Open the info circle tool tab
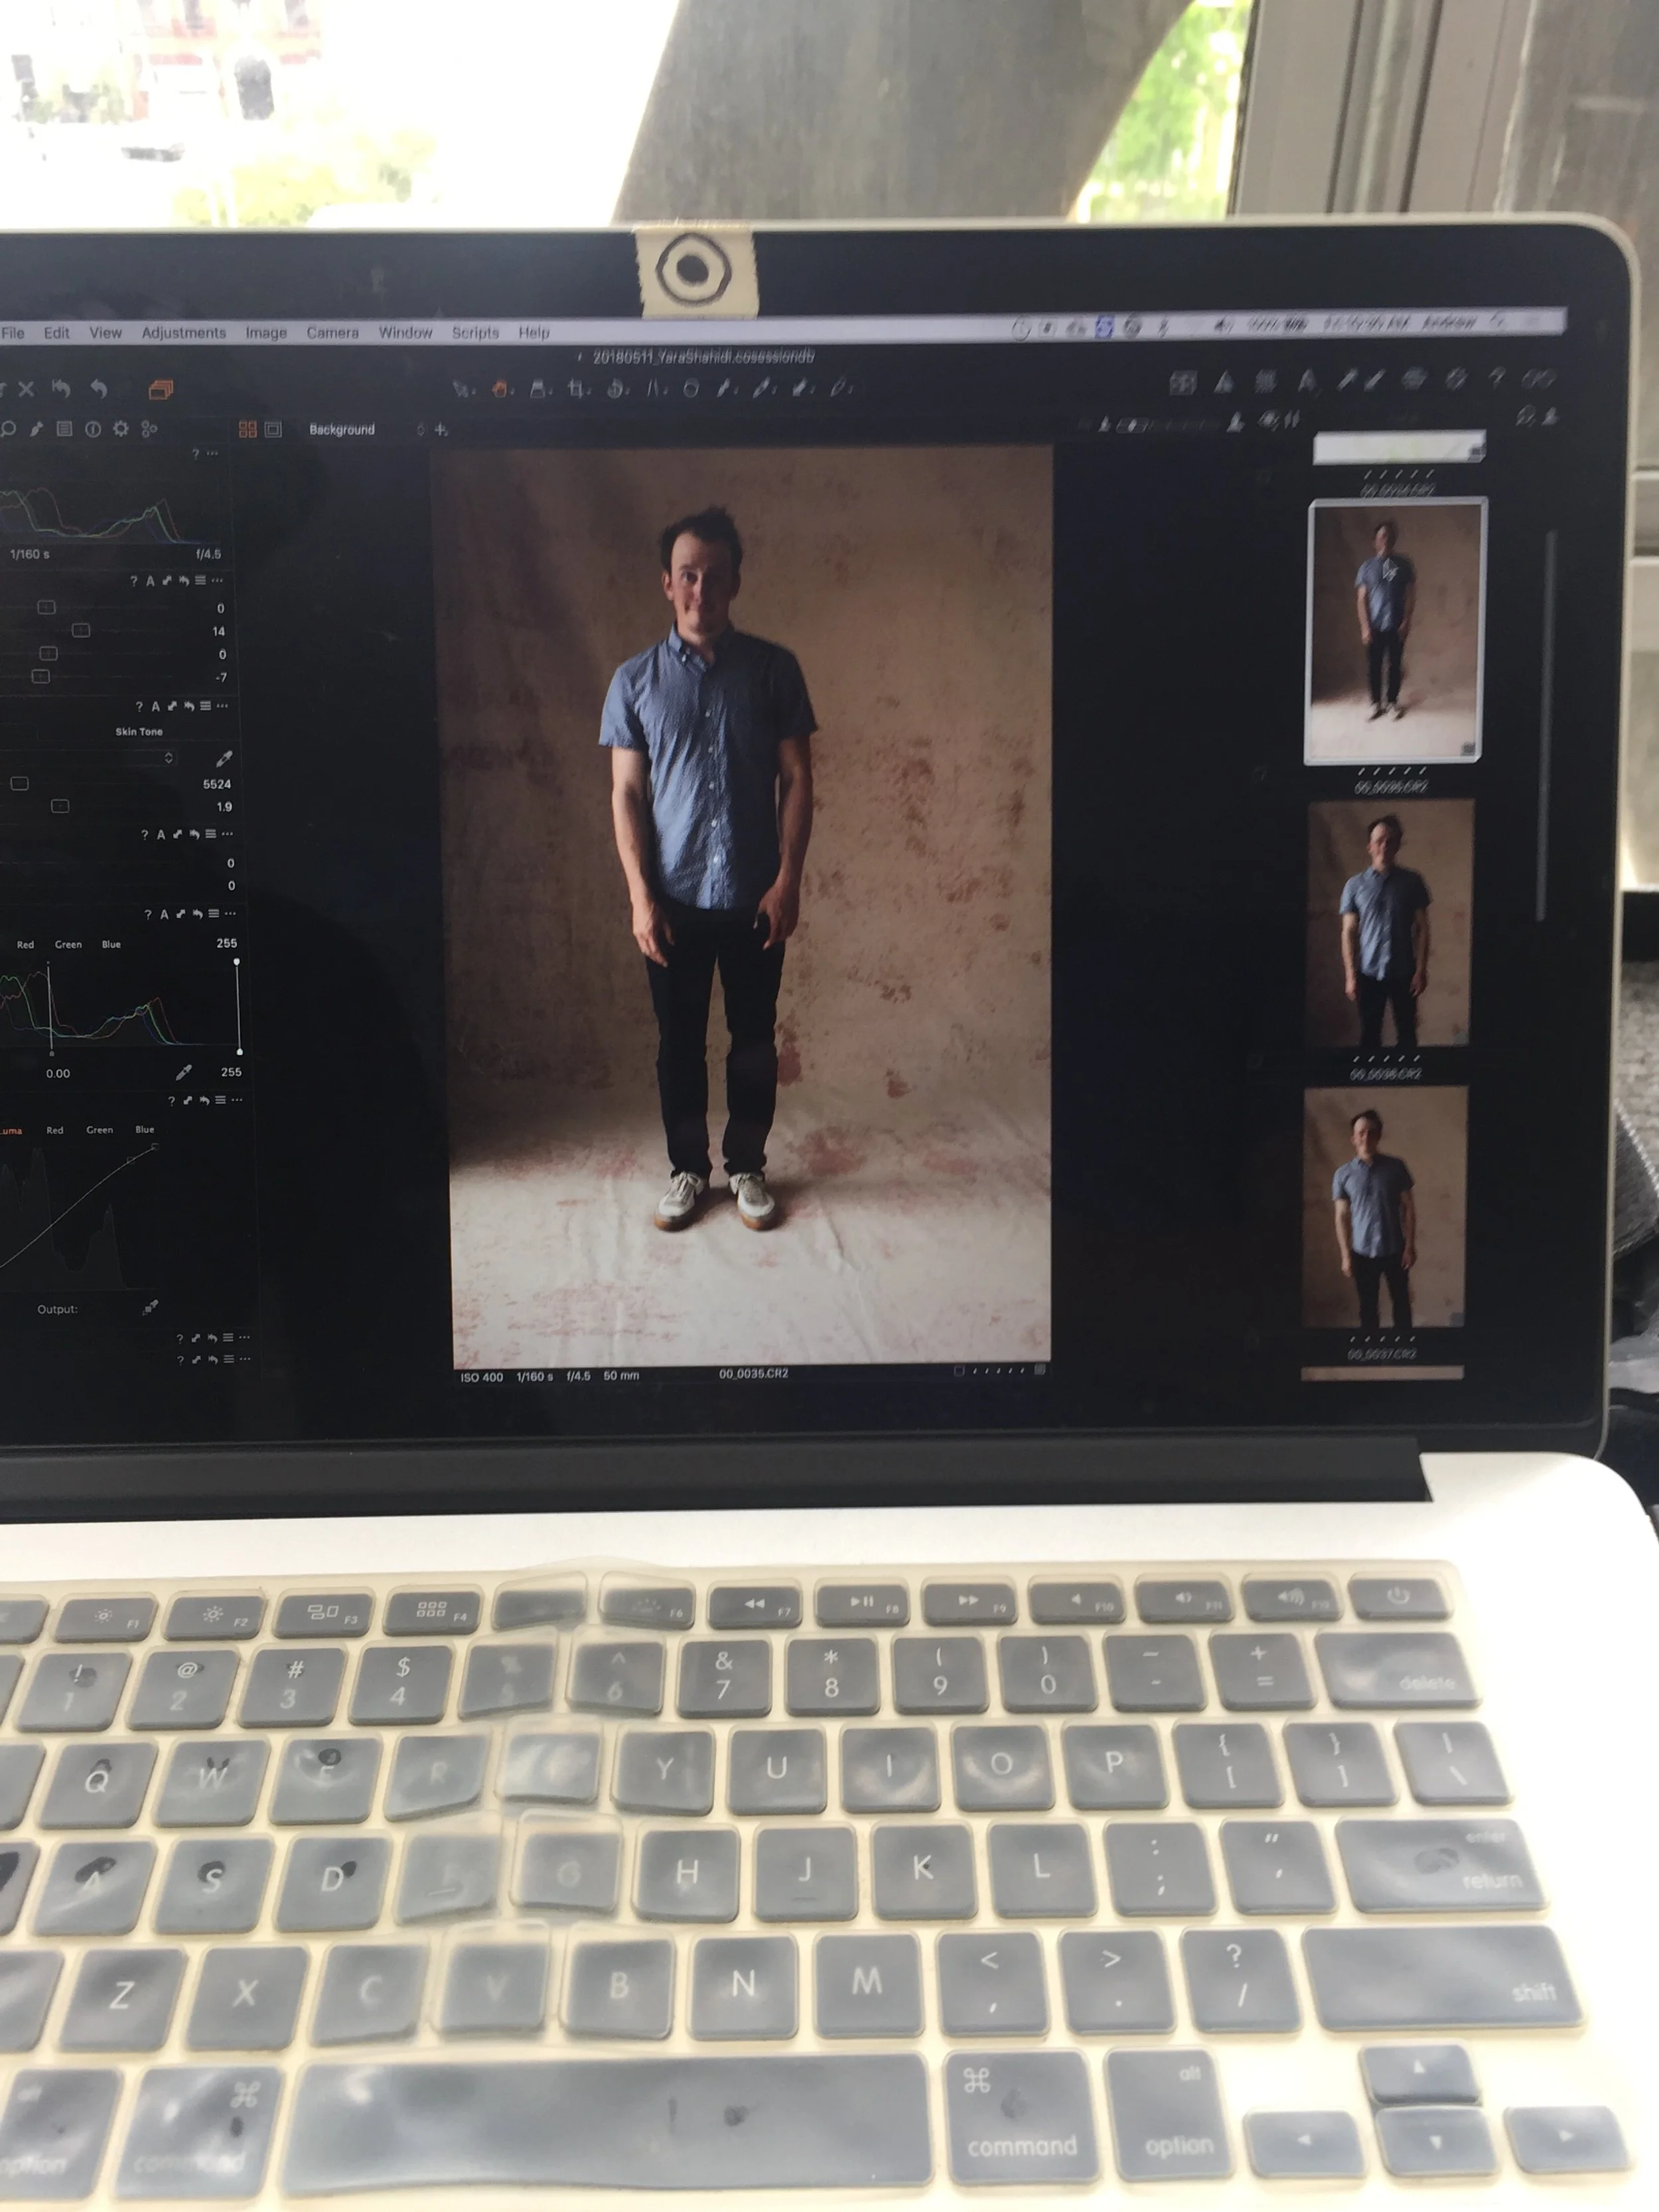The height and width of the screenshot is (2212, 1659). (93, 429)
